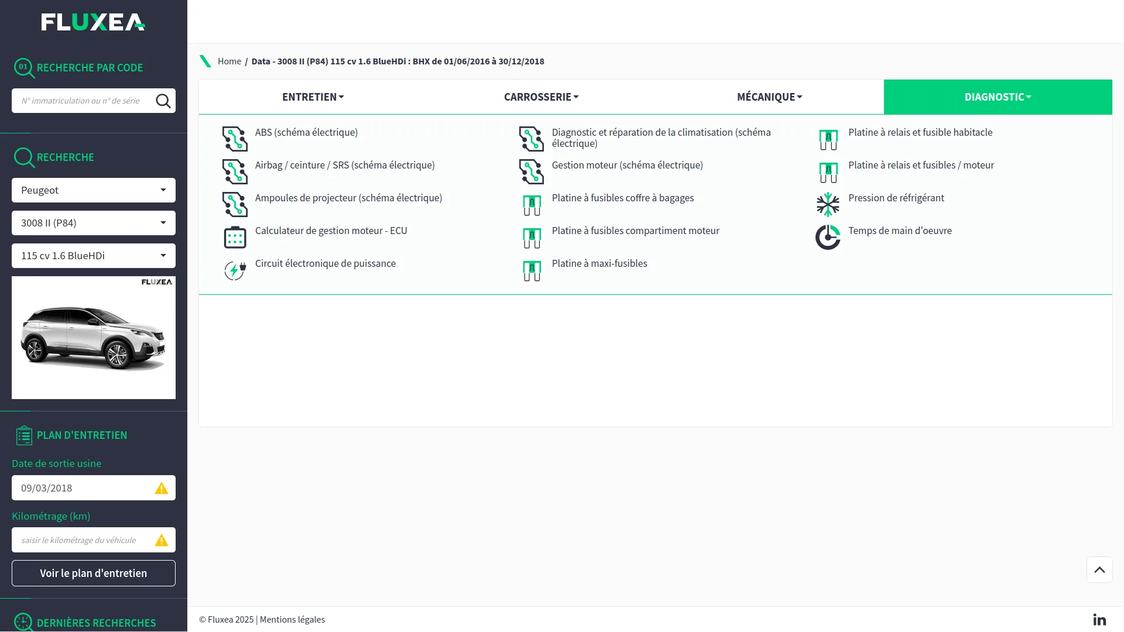Screen dimensions: 1124x632
Task: Open Platine à maxi-fusibles link
Action: tap(599, 263)
